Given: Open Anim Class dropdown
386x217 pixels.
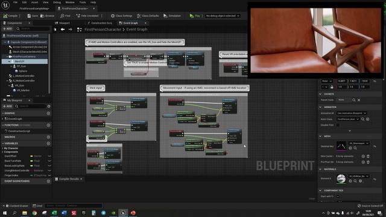Looking at the screenshot, I should click(348, 119).
